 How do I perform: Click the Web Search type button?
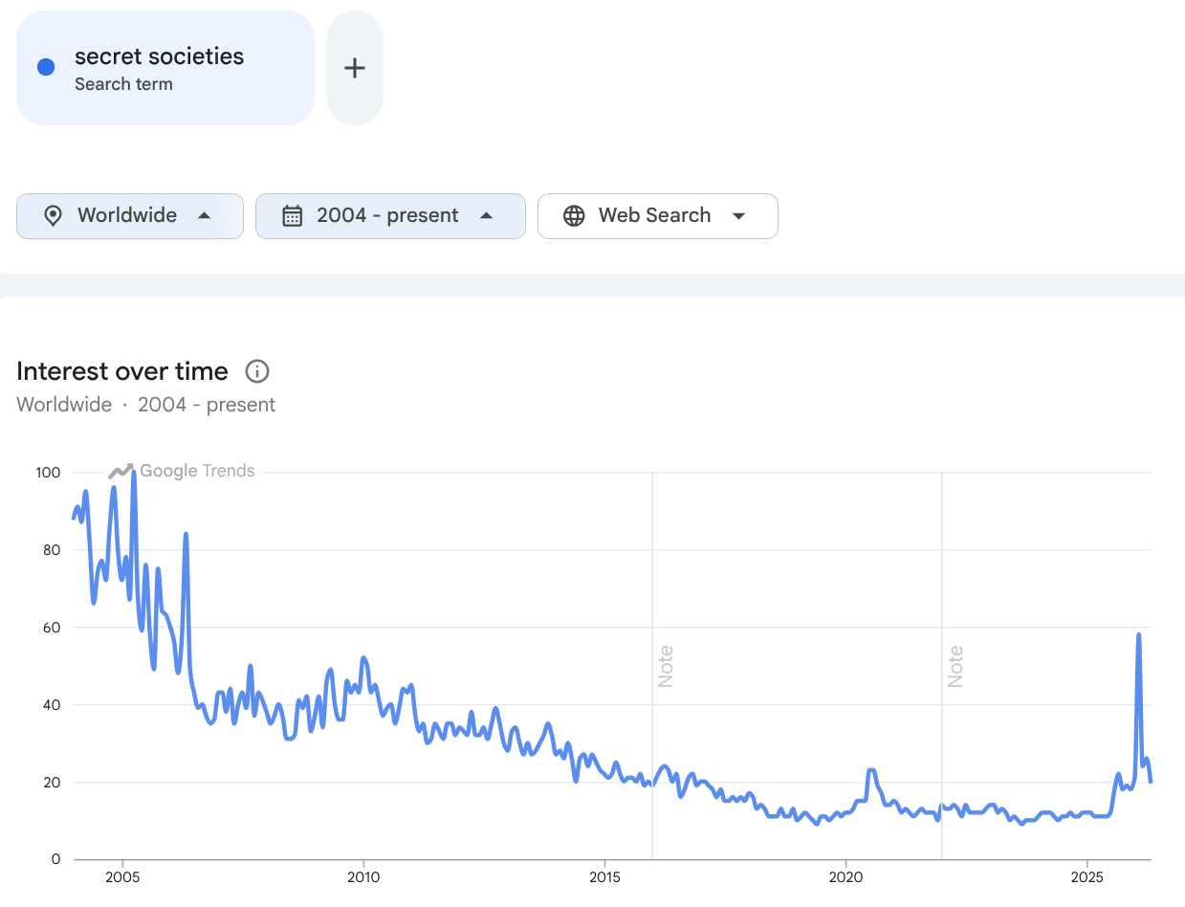[658, 216]
